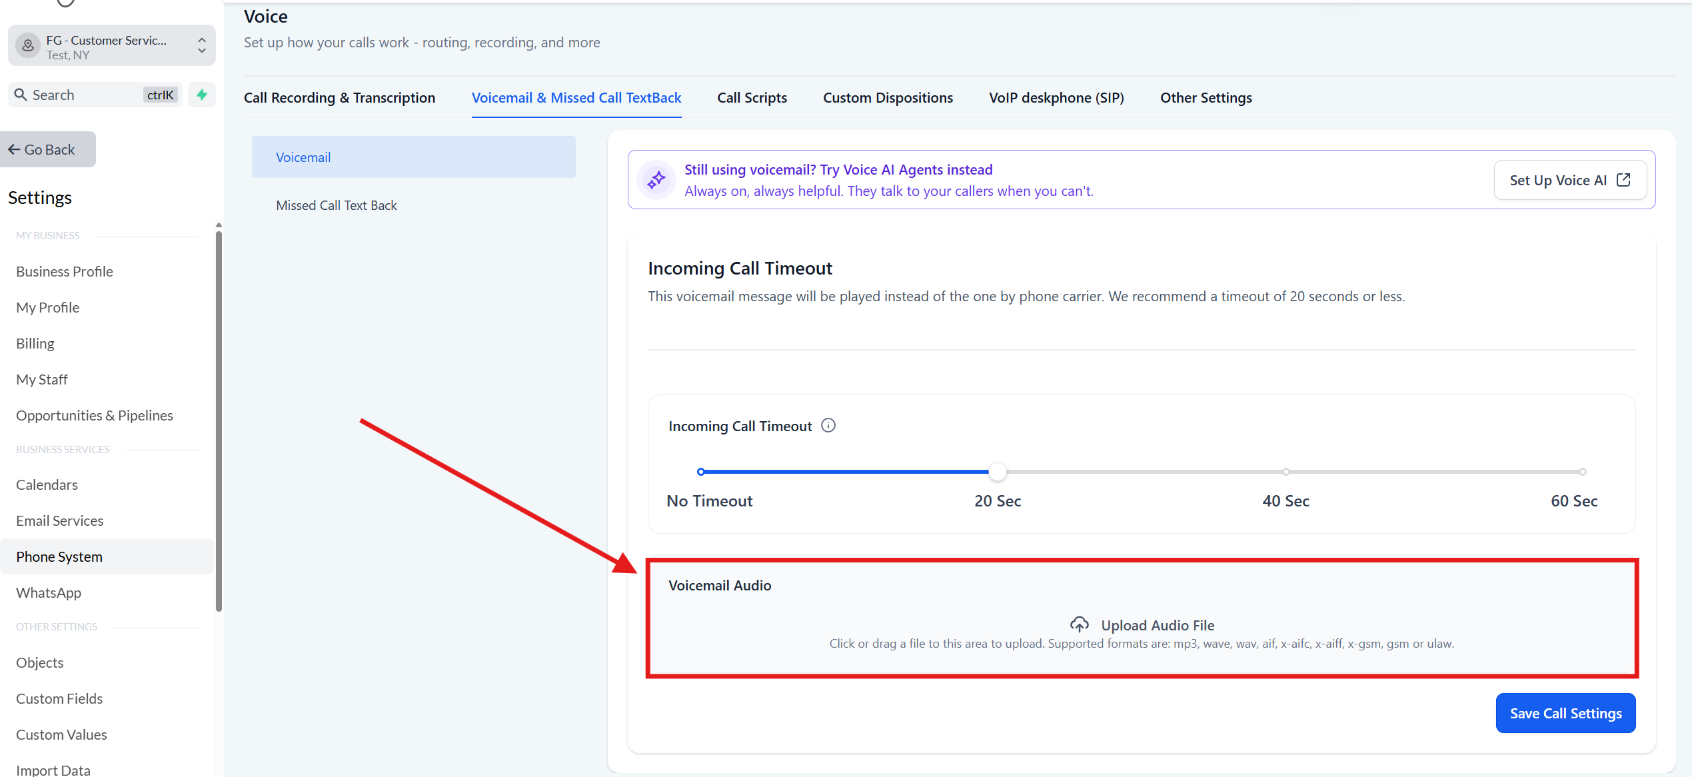
Task: Open the Call Scripts tab
Action: pos(752,97)
